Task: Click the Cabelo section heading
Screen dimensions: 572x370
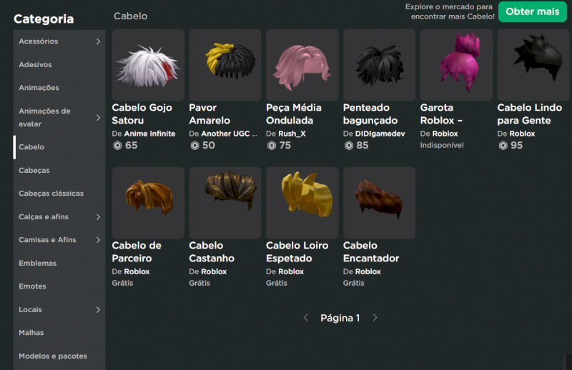Action: [x=131, y=16]
